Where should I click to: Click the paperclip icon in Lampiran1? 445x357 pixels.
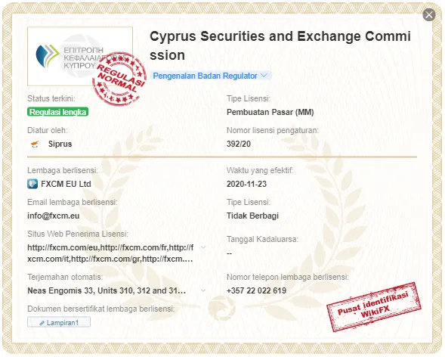[42, 323]
